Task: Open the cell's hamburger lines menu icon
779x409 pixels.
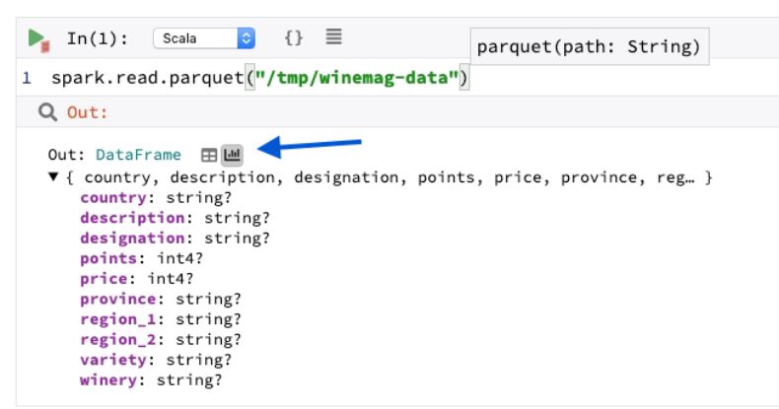Action: [333, 38]
